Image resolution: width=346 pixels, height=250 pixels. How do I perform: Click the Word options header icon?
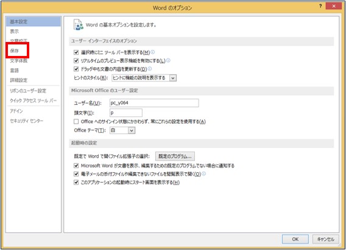78,25
